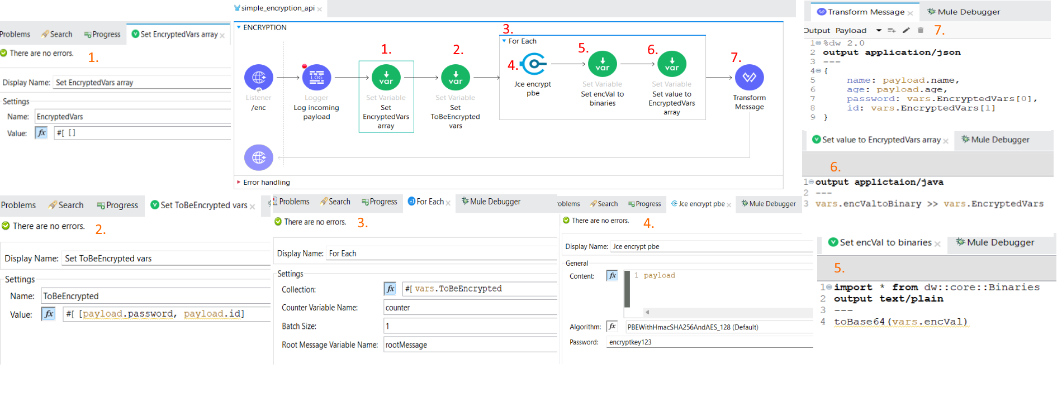Select 'Set encVal to binaries' var node
This screenshot has width=1062, height=402.
602,64
